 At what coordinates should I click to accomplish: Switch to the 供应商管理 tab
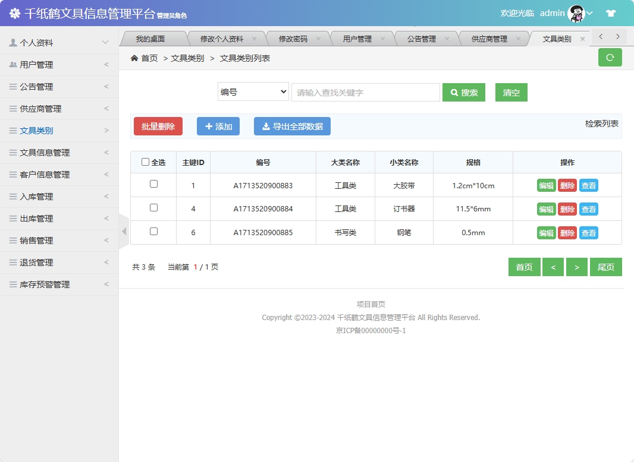[487, 37]
